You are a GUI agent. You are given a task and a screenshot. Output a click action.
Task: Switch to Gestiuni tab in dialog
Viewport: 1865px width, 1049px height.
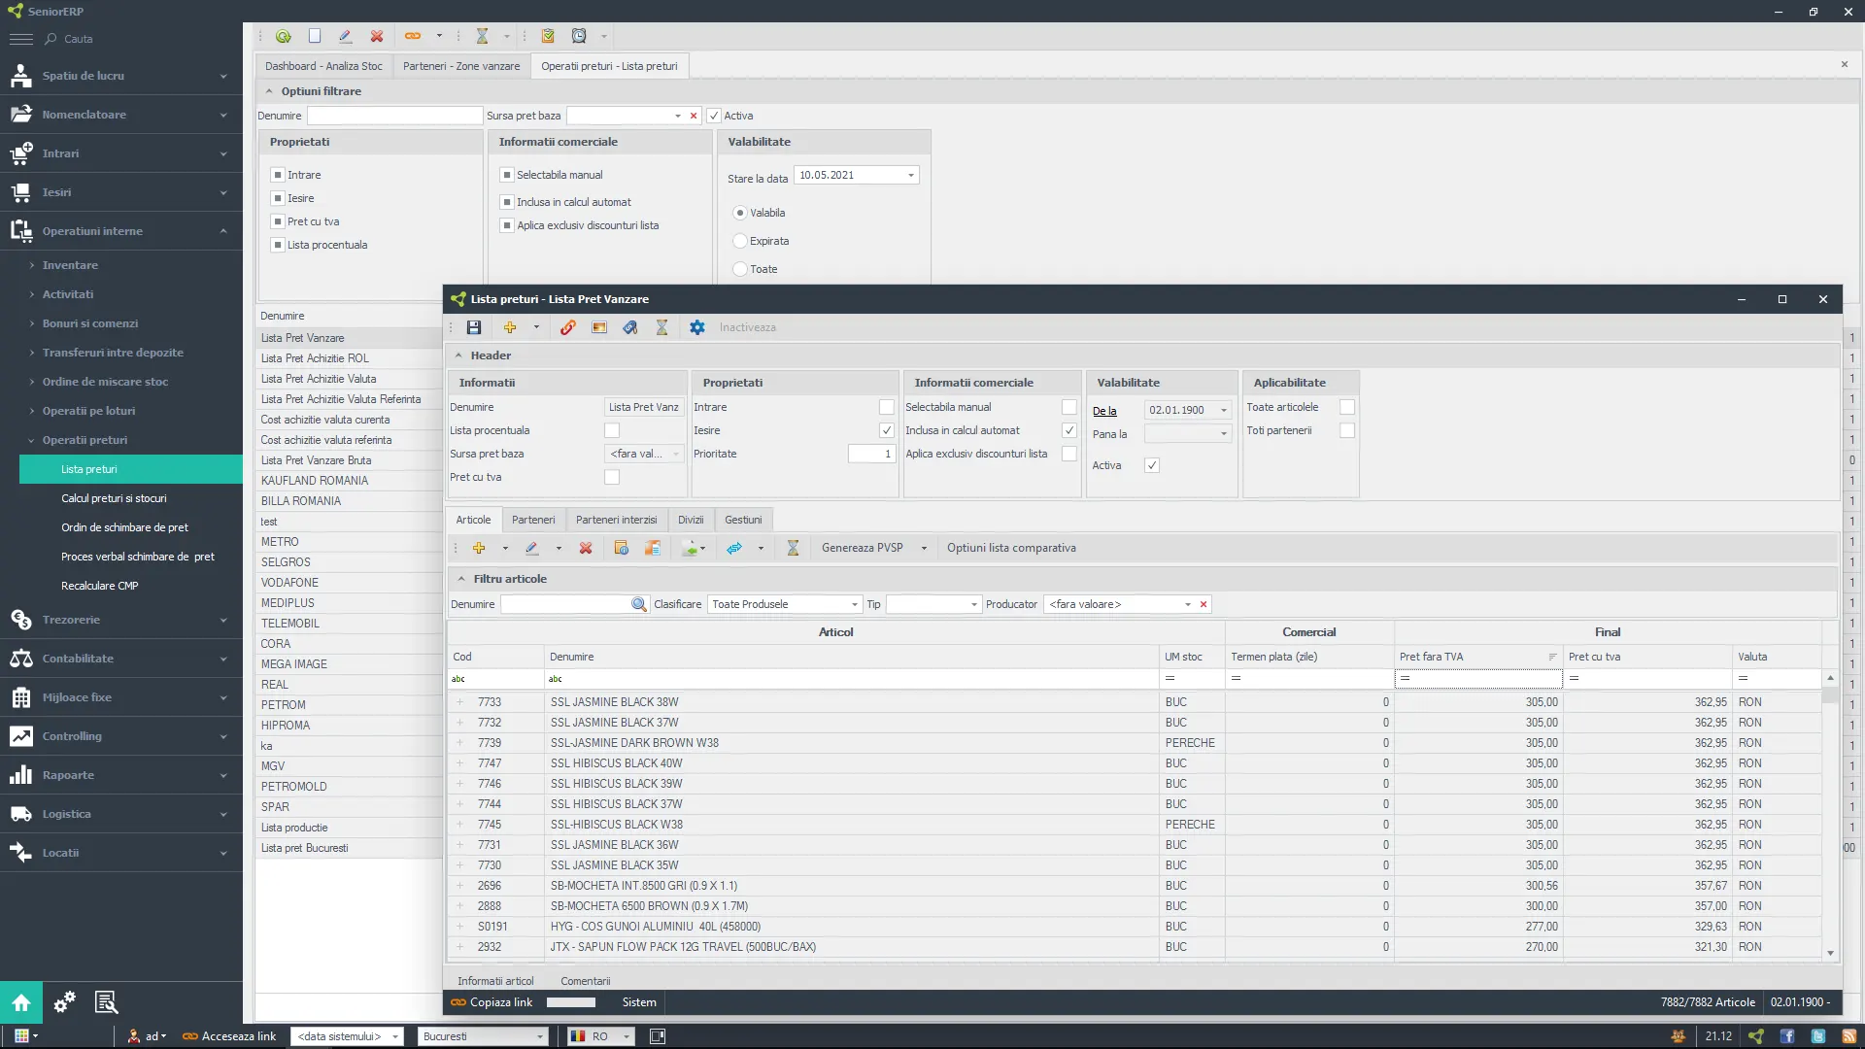click(x=743, y=519)
